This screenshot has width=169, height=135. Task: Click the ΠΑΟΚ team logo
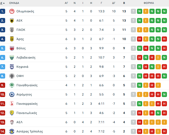coord(12,30)
